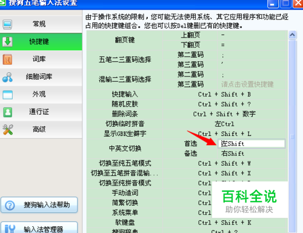Click 软键盘 hotkey Ctrl + Shift + K
303x233 pixels.
225,223
